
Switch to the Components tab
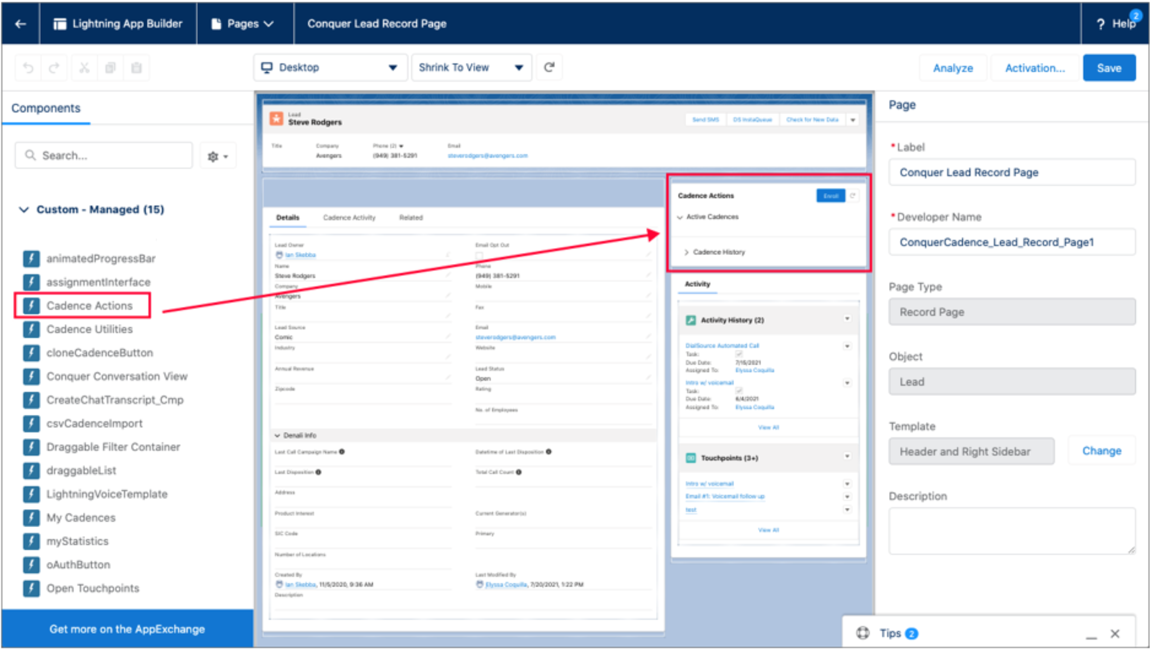pyautogui.click(x=46, y=108)
